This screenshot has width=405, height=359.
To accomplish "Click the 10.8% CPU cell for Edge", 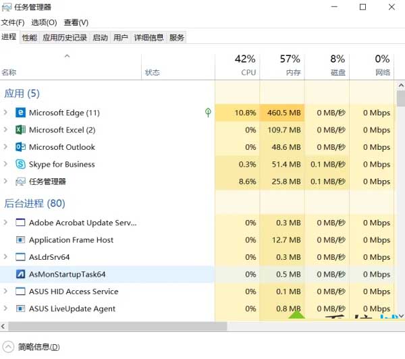I will (x=237, y=113).
